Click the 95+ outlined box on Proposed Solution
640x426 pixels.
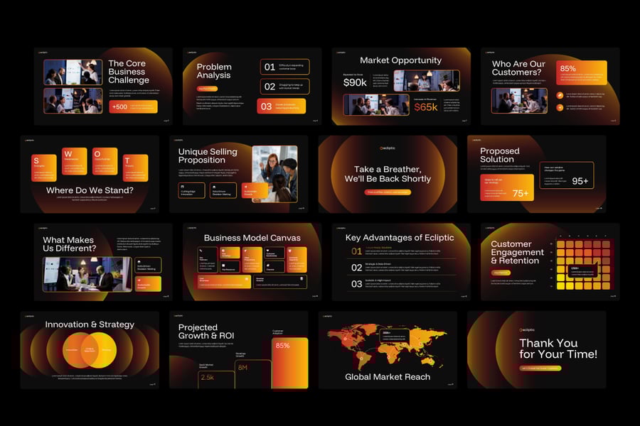567,176
